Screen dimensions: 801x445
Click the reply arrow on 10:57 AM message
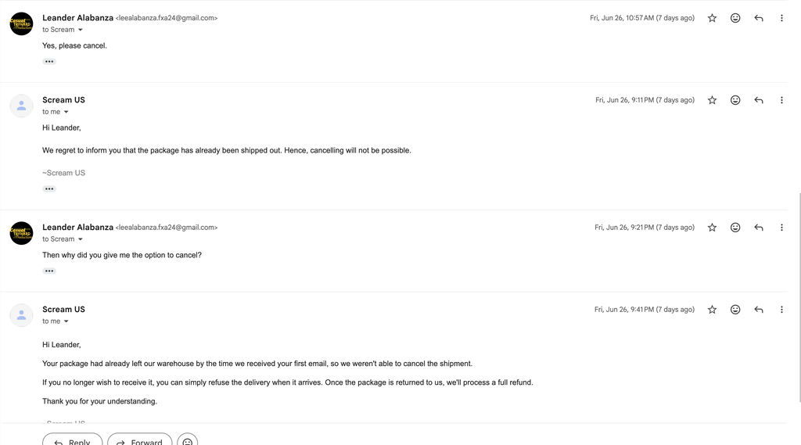click(x=759, y=18)
